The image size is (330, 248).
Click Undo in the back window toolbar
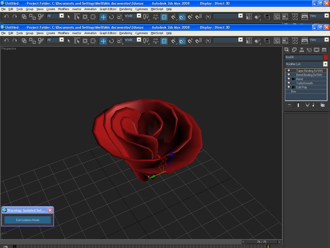point(6,17)
